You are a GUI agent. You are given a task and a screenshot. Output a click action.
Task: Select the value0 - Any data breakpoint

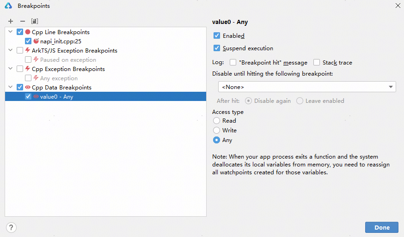(x=56, y=97)
